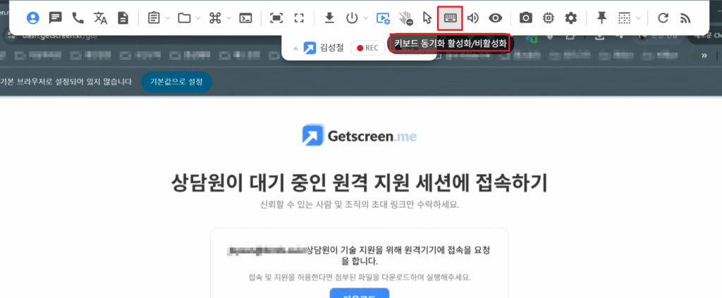The height and width of the screenshot is (298, 722).
Task: Click the download icon in toolbar
Action: click(x=329, y=18)
